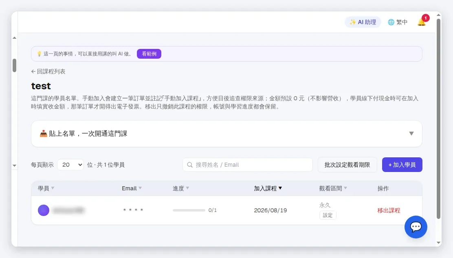
Task: Click the 0/1 progress bar
Action: coord(189,210)
